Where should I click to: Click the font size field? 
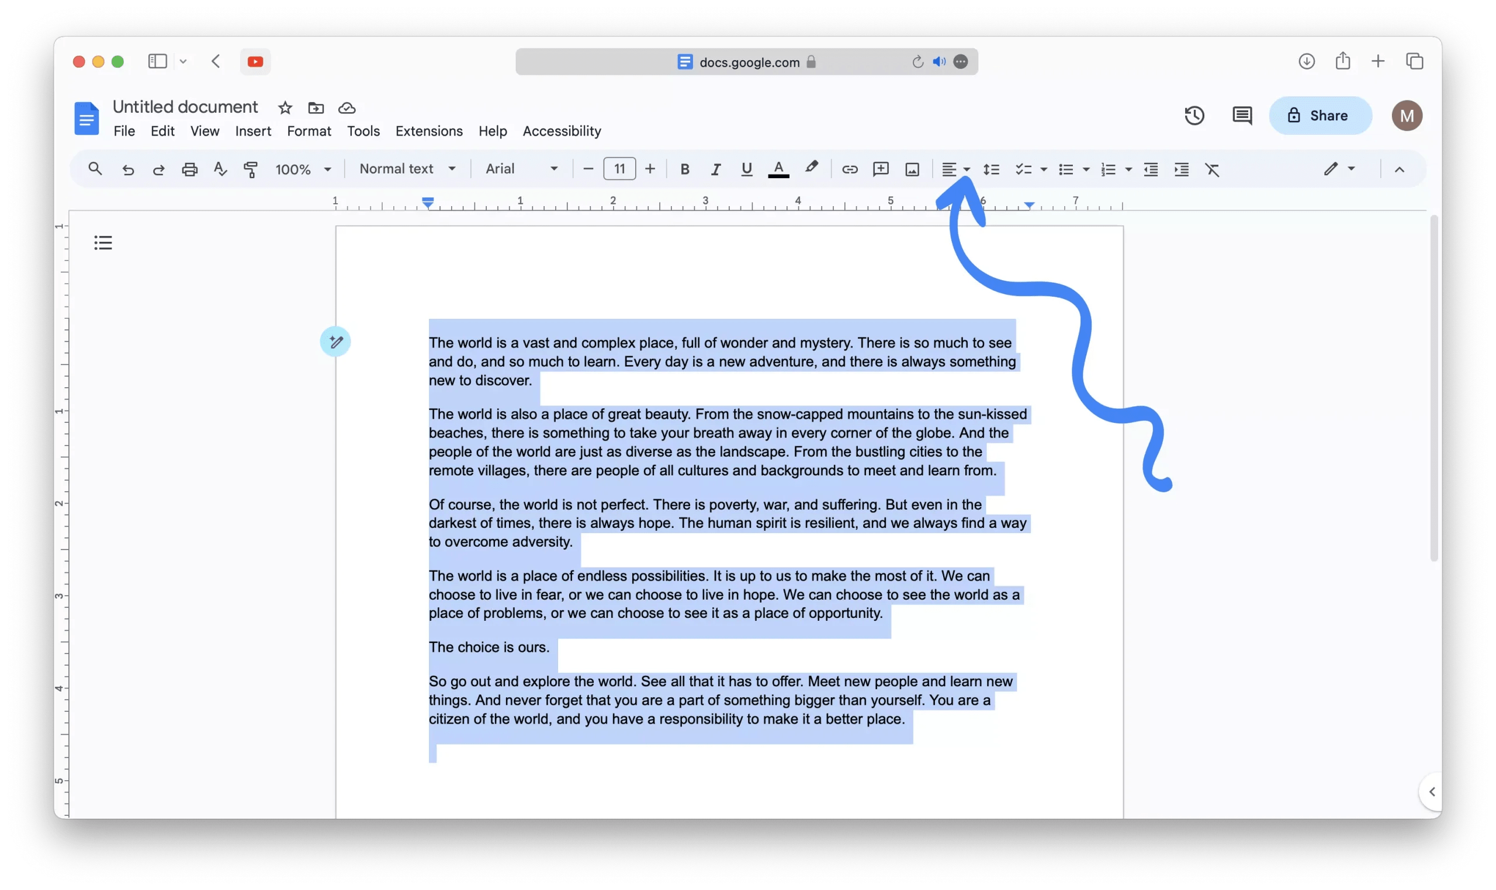[x=619, y=169]
